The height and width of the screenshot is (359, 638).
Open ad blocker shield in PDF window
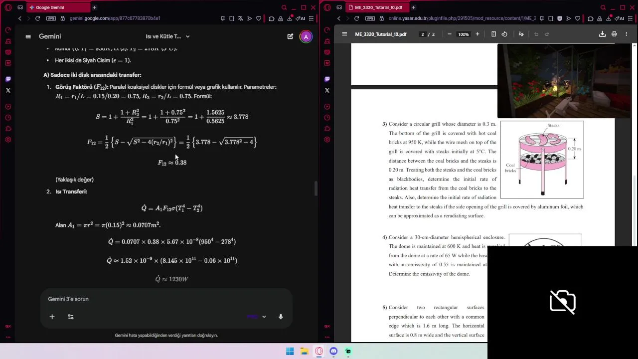click(x=560, y=18)
